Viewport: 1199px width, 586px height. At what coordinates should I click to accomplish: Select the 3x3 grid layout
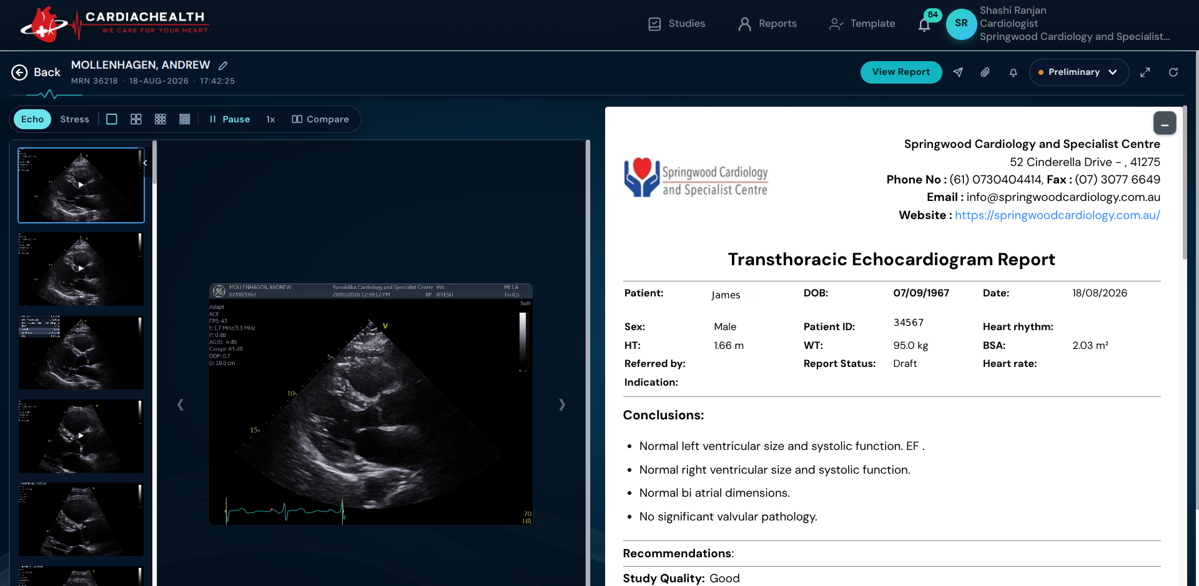coord(160,119)
